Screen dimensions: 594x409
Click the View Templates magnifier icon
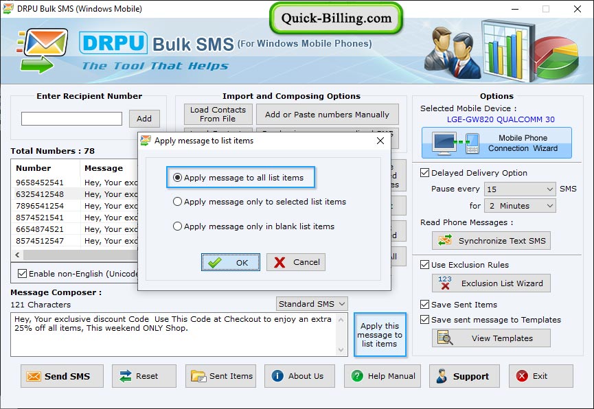[445, 338]
